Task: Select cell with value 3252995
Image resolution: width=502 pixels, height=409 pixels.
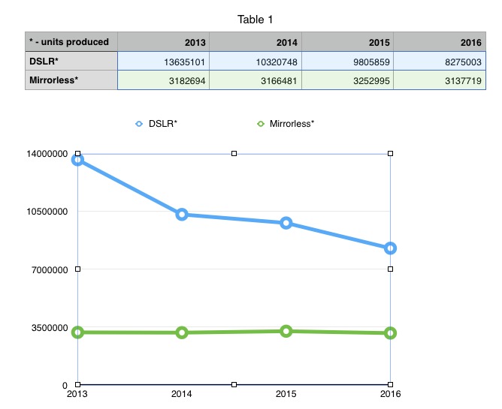Action: [348, 80]
